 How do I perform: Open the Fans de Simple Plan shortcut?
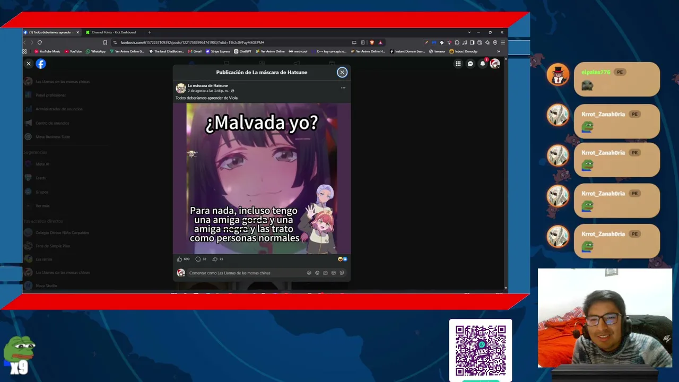[47, 246]
